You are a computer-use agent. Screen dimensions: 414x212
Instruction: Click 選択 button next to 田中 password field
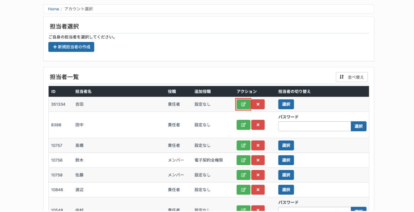click(x=359, y=127)
